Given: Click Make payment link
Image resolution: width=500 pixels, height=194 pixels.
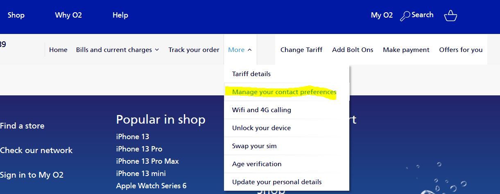Looking at the screenshot, I should pos(406,50).
